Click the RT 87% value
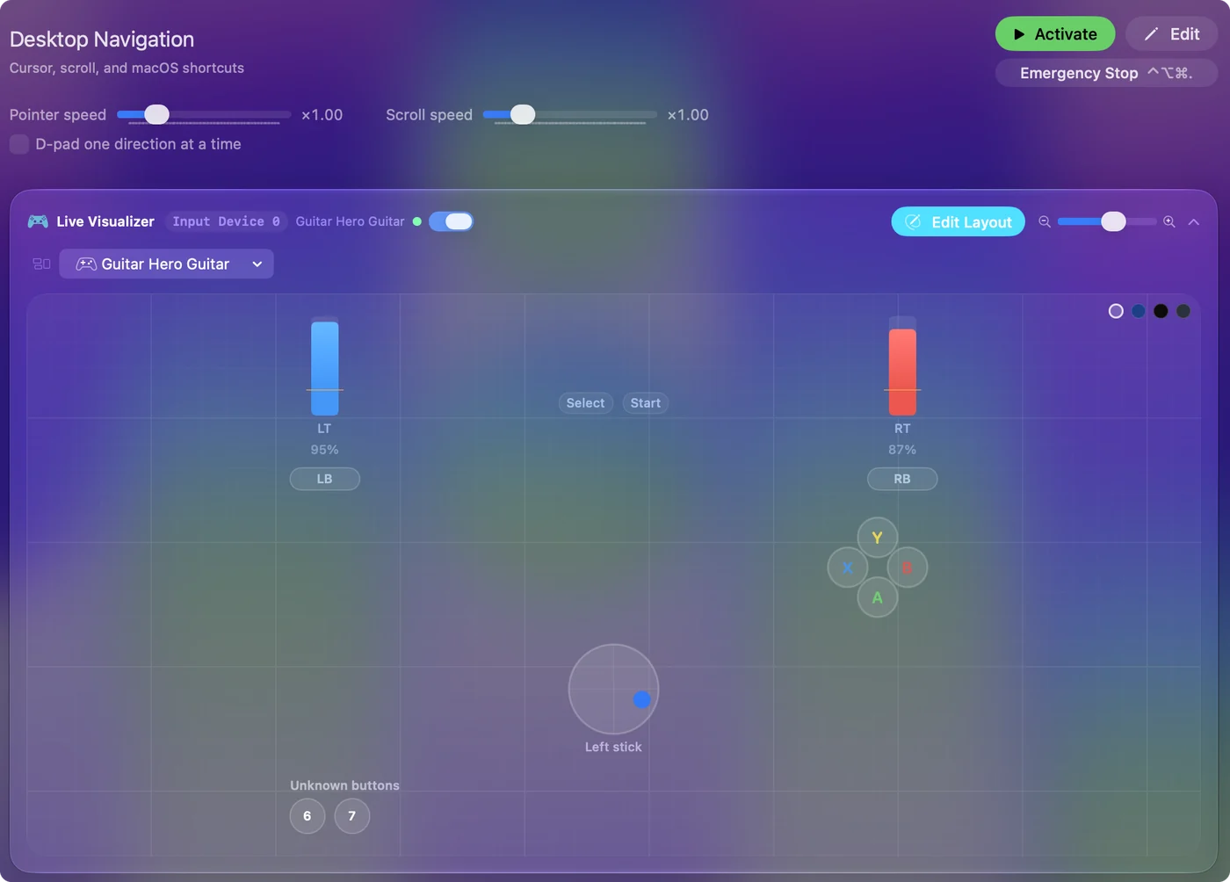The height and width of the screenshot is (882, 1230). 902,450
